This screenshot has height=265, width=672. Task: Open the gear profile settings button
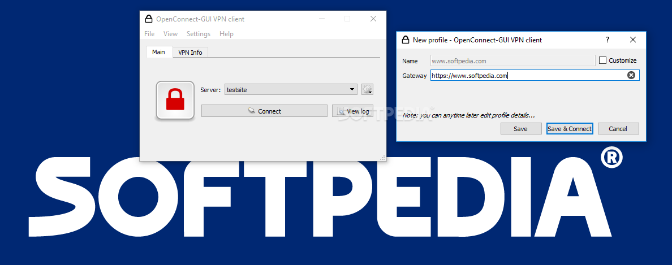tap(367, 89)
